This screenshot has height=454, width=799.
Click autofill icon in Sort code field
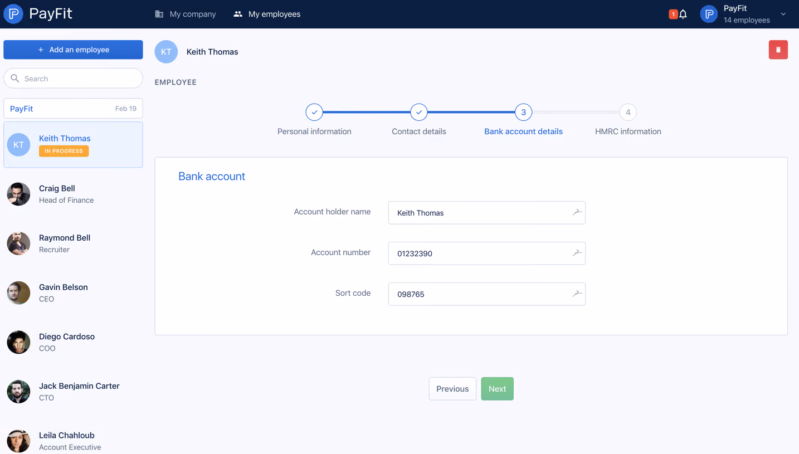(577, 294)
